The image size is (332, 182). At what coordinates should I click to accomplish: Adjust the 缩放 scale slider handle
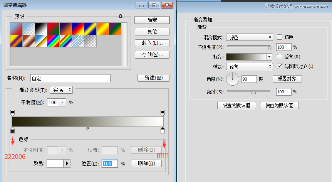pyautogui.click(x=253, y=92)
